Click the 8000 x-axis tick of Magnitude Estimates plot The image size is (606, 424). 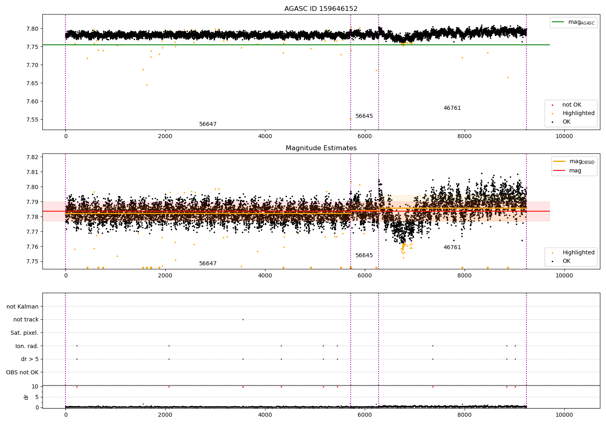pyautogui.click(x=465, y=275)
